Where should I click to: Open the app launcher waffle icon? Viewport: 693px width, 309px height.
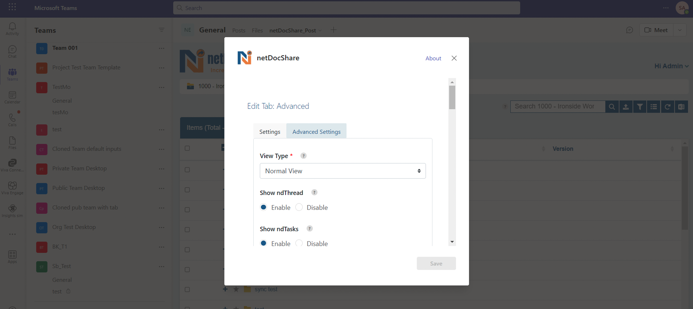(x=12, y=7)
